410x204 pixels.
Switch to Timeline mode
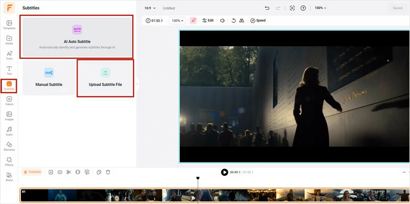(31, 172)
